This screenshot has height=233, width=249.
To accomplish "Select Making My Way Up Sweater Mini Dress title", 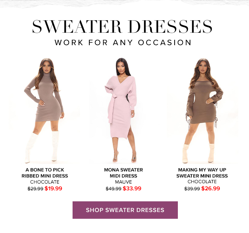I will [x=202, y=173].
